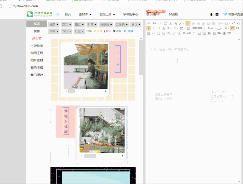Insert a table using the table icon
This screenshot has height=184, width=243.
pos(149,33)
